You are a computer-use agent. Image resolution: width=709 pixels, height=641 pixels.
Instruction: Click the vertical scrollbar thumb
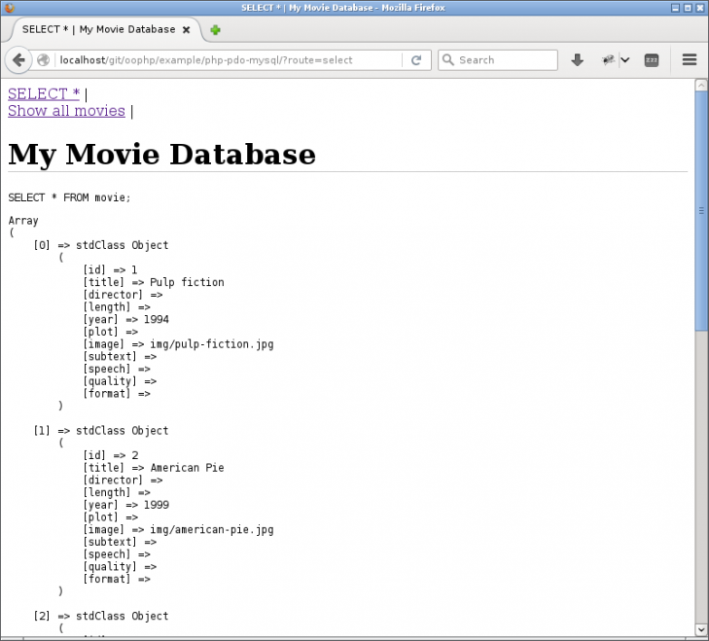(x=701, y=211)
